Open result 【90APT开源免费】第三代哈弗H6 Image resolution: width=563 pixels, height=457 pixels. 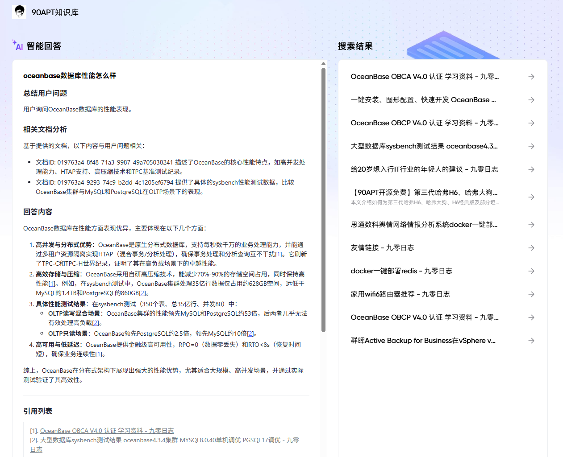(424, 193)
